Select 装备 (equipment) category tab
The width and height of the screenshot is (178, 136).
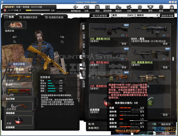84,46
